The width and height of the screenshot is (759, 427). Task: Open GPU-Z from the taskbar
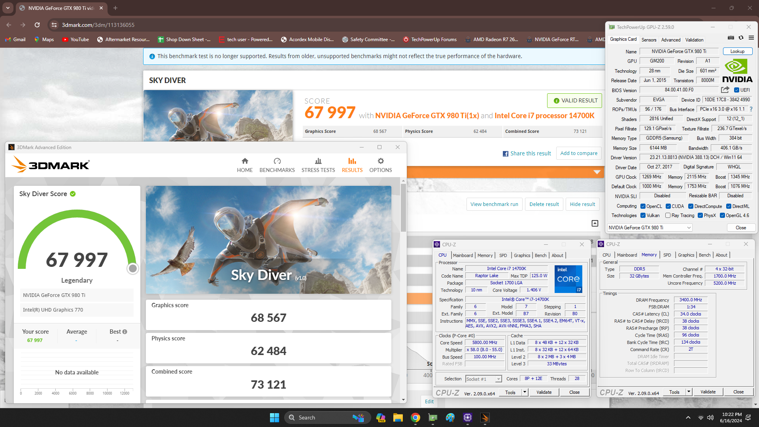[433, 418]
